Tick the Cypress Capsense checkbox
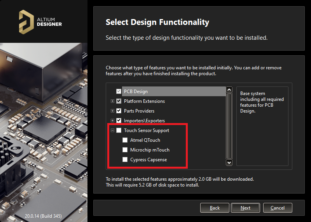The image size is (311, 222). 125,160
